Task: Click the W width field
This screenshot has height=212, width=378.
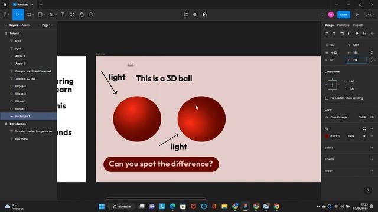Action: (334, 52)
